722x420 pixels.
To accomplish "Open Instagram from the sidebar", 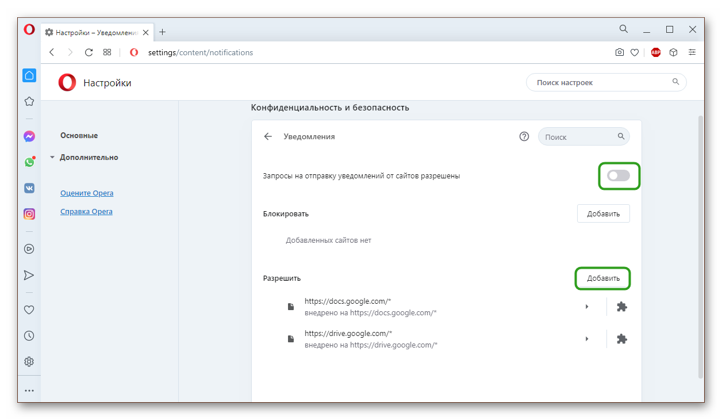I will [x=29, y=214].
